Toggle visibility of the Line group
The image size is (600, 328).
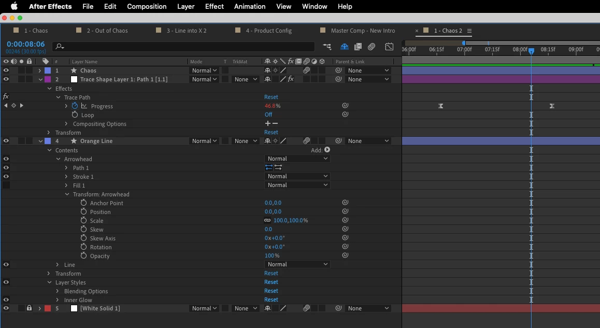pos(6,264)
